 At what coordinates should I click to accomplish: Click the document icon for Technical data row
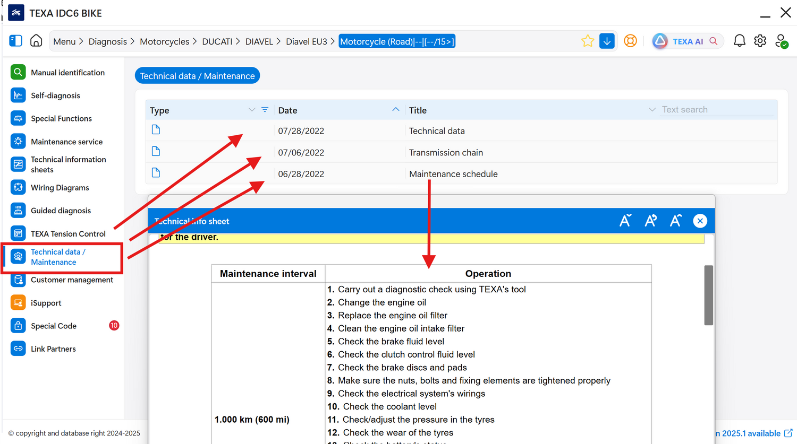(x=156, y=130)
